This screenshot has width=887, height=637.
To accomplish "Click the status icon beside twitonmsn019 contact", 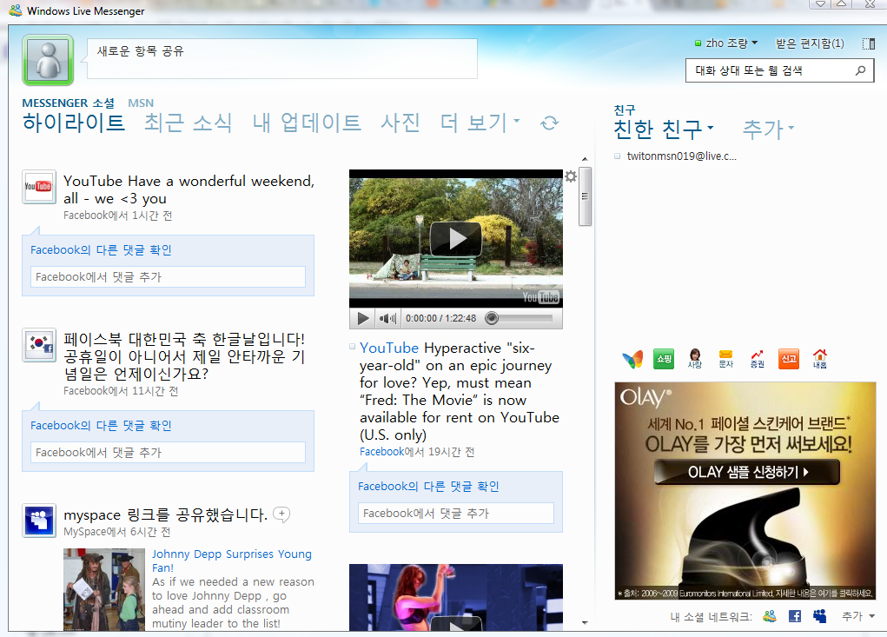I will click(x=617, y=156).
